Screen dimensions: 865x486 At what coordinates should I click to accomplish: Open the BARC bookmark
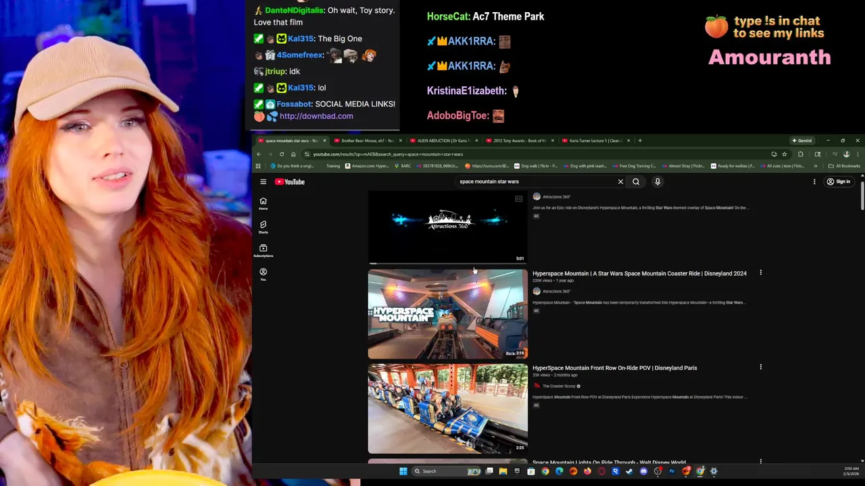403,166
